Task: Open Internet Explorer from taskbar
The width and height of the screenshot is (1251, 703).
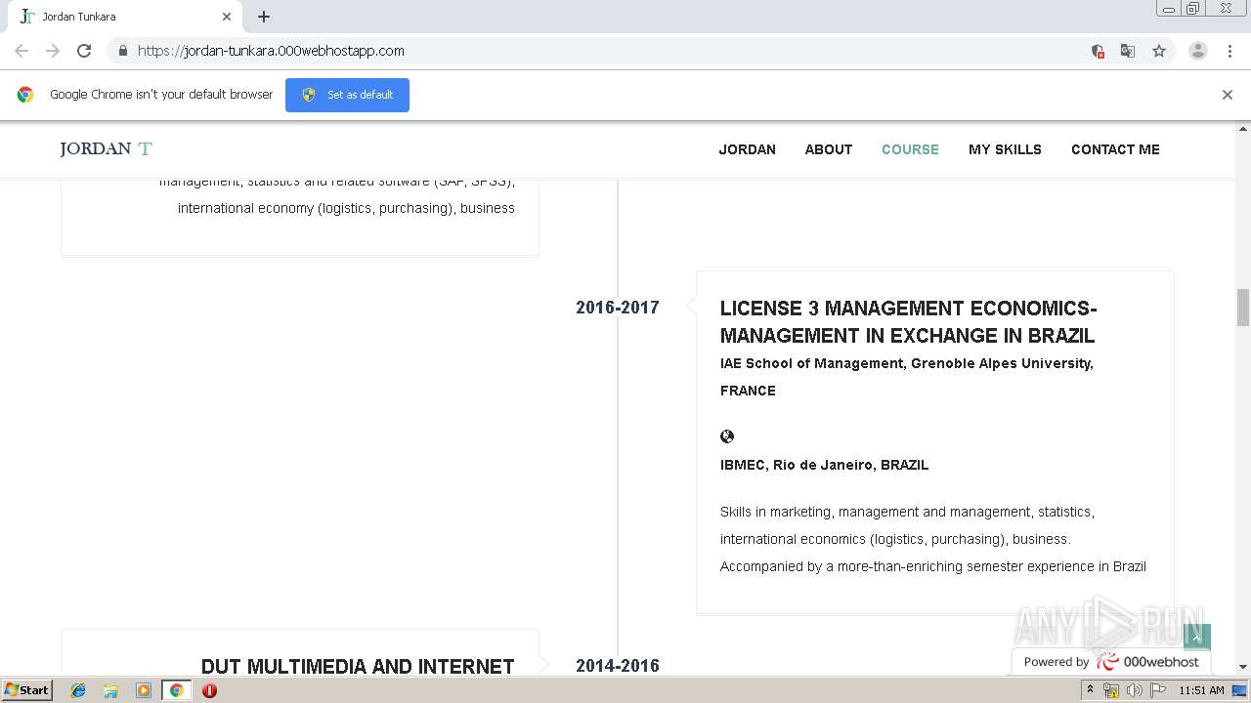Action: tap(78, 690)
